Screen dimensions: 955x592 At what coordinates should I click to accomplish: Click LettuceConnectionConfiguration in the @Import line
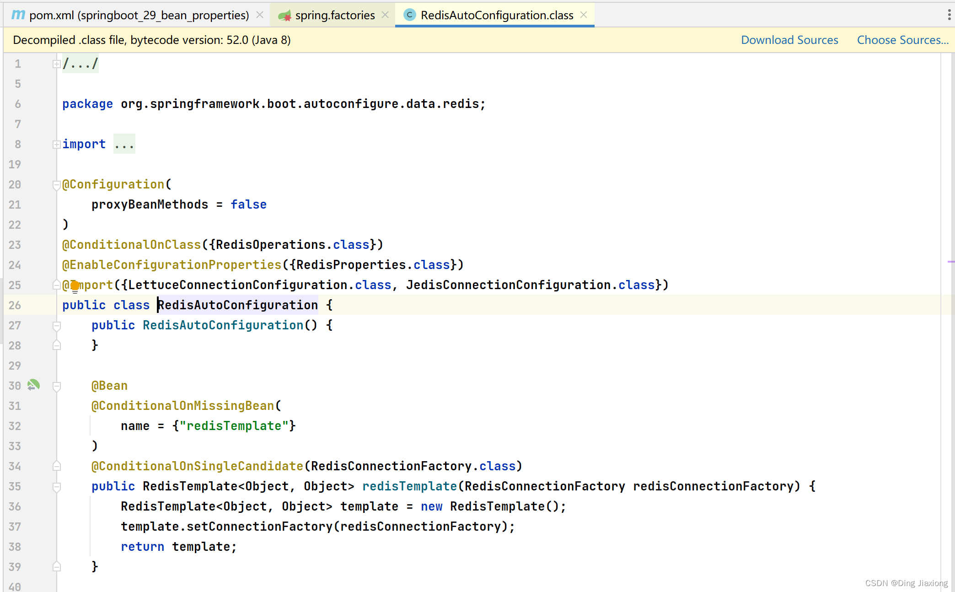237,285
